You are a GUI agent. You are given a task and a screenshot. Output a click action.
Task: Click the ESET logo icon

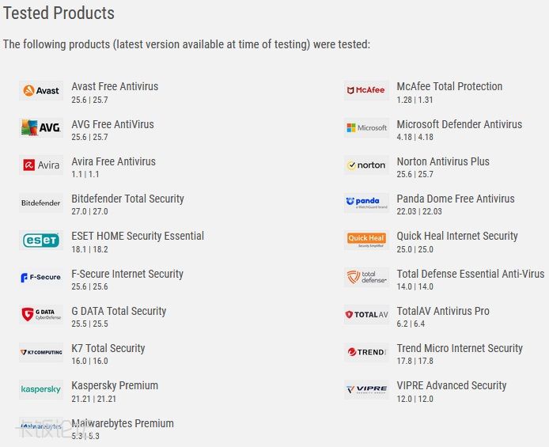coord(41,240)
